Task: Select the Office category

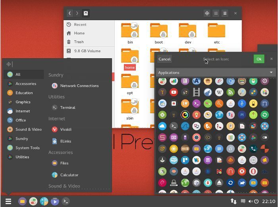Action: (23, 120)
